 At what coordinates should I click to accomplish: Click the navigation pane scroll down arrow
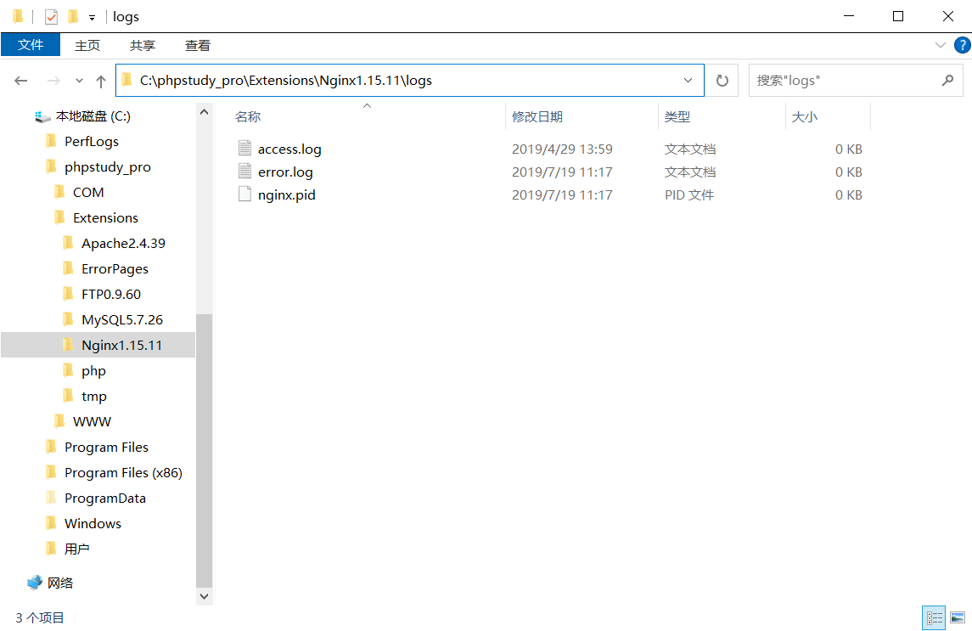[x=204, y=596]
